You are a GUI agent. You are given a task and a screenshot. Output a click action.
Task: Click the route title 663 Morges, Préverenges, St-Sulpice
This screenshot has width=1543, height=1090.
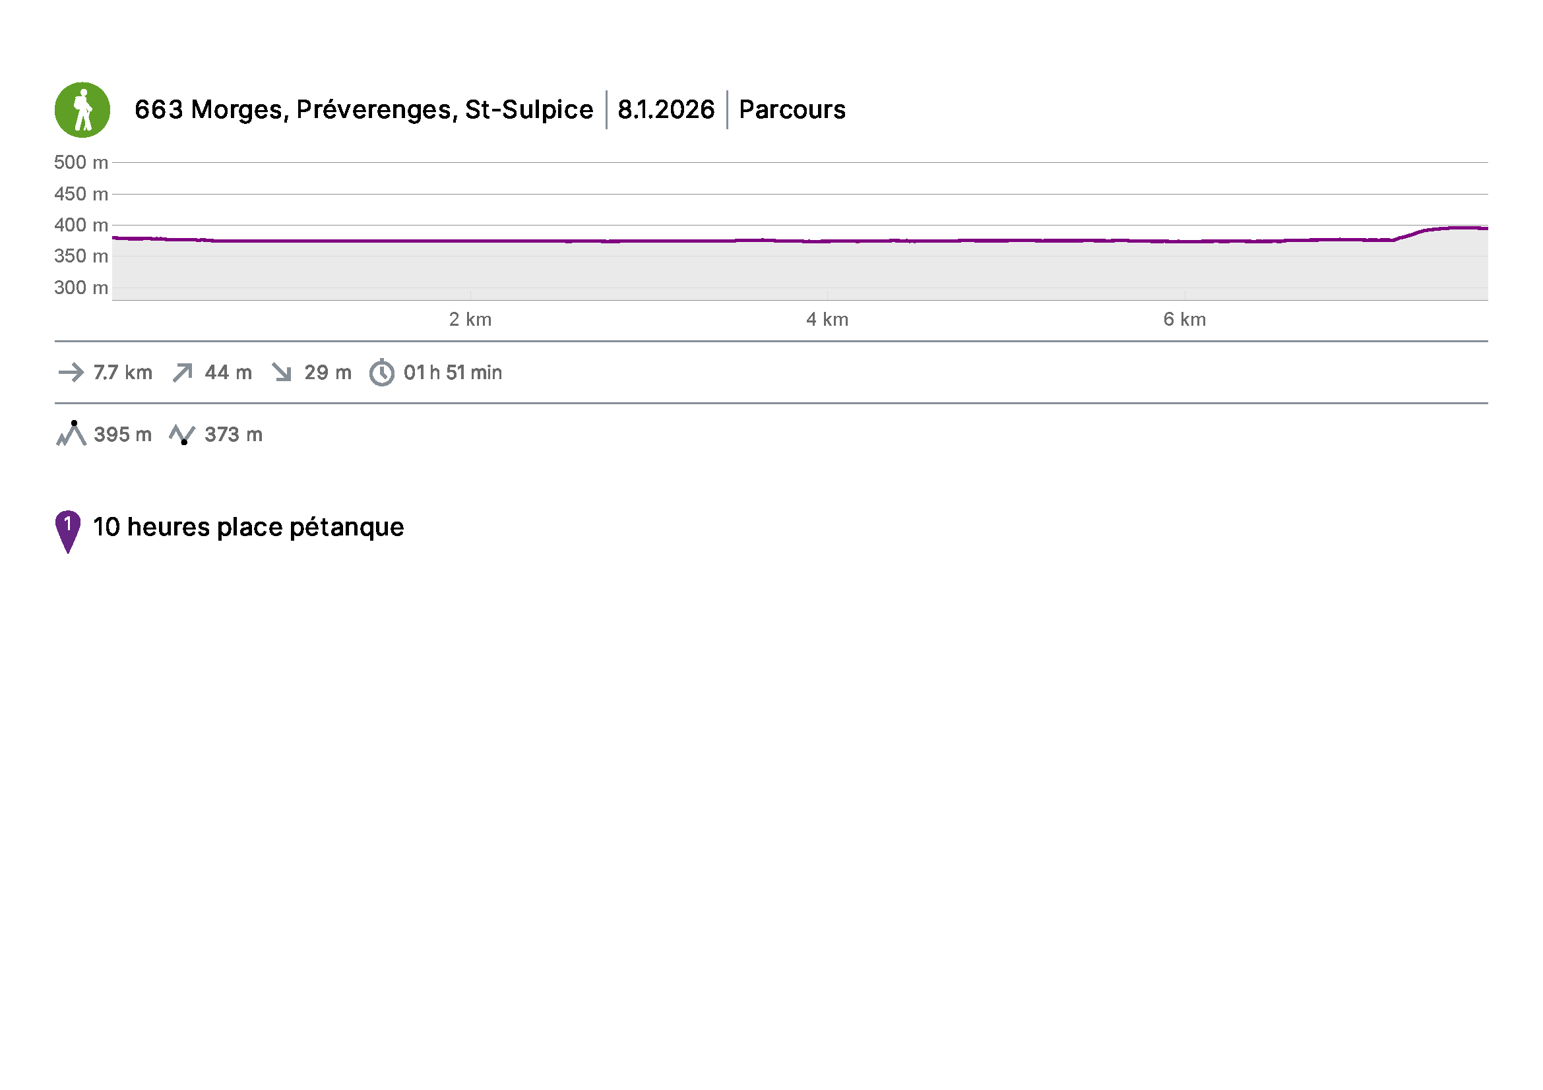point(363,109)
